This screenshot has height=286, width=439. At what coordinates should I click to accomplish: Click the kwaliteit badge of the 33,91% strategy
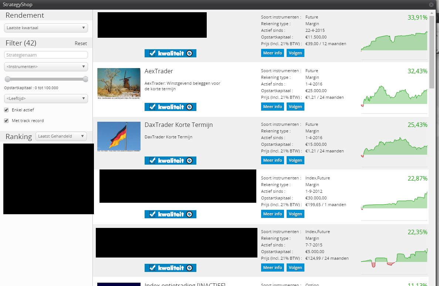click(170, 53)
